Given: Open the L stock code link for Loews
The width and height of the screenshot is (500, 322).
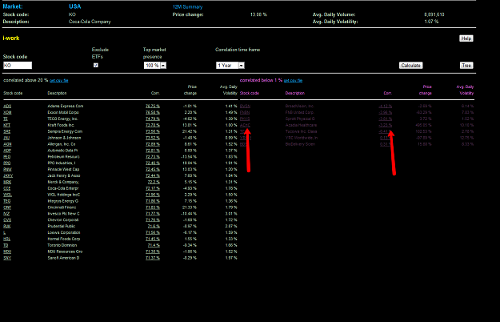Looking at the screenshot, I should pos(5,232).
